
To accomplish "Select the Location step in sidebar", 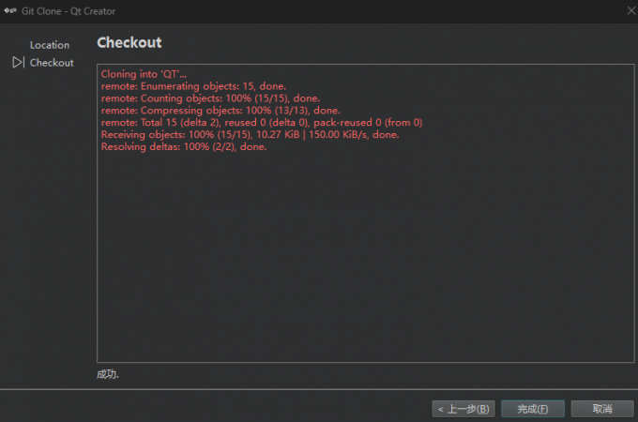I will (49, 45).
